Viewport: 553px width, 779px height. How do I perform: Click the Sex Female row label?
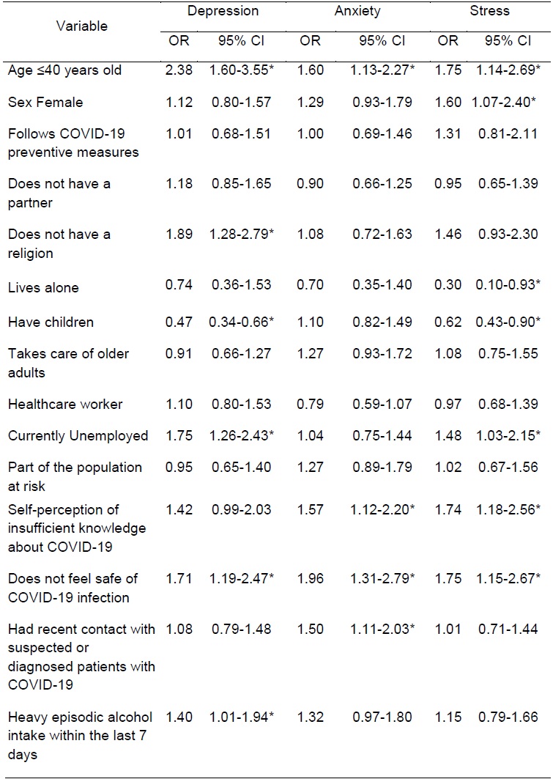point(45,102)
